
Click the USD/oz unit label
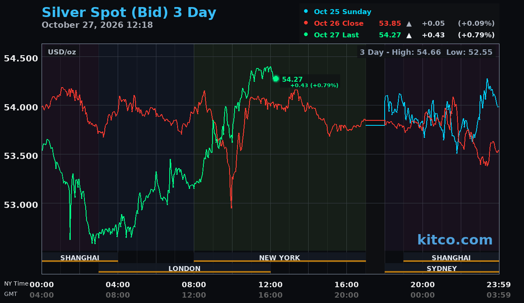pos(62,52)
